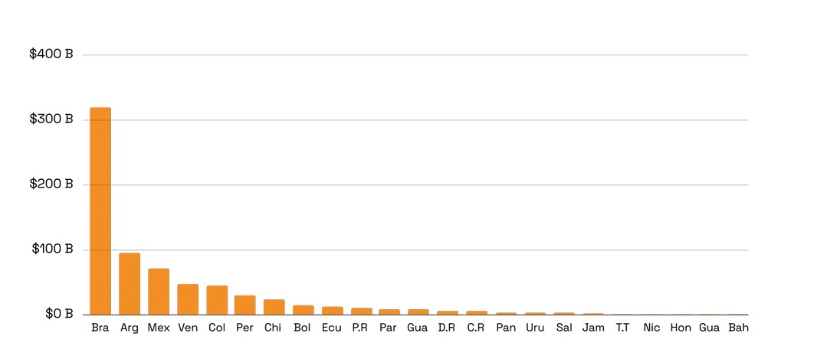Screen dimensions: 817x346
Task: Click the Col bar
Action: (x=217, y=300)
